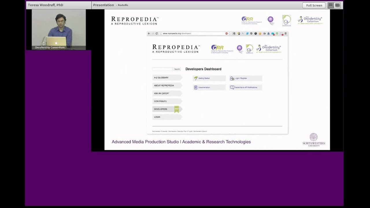Viewport: 370px width, 208px height.
Task: Click the green NEW ribbon badge
Action: (x=177, y=109)
